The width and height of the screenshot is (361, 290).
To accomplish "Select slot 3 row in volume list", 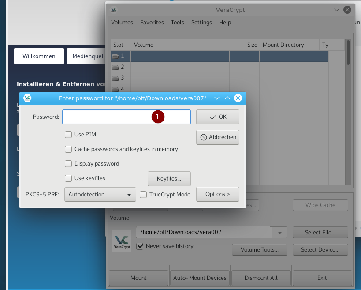I will coord(220,78).
